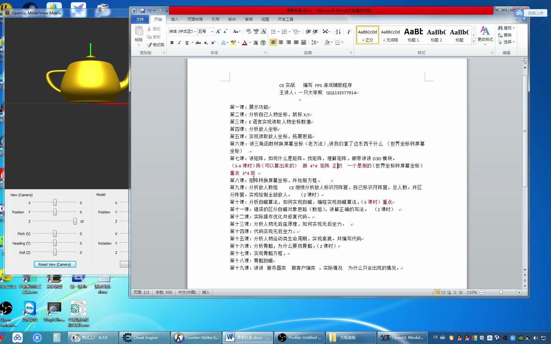Screen dimensions: 551x344
Task: Switch to the 开发工具 (Developer) tab
Action: tap(285, 19)
